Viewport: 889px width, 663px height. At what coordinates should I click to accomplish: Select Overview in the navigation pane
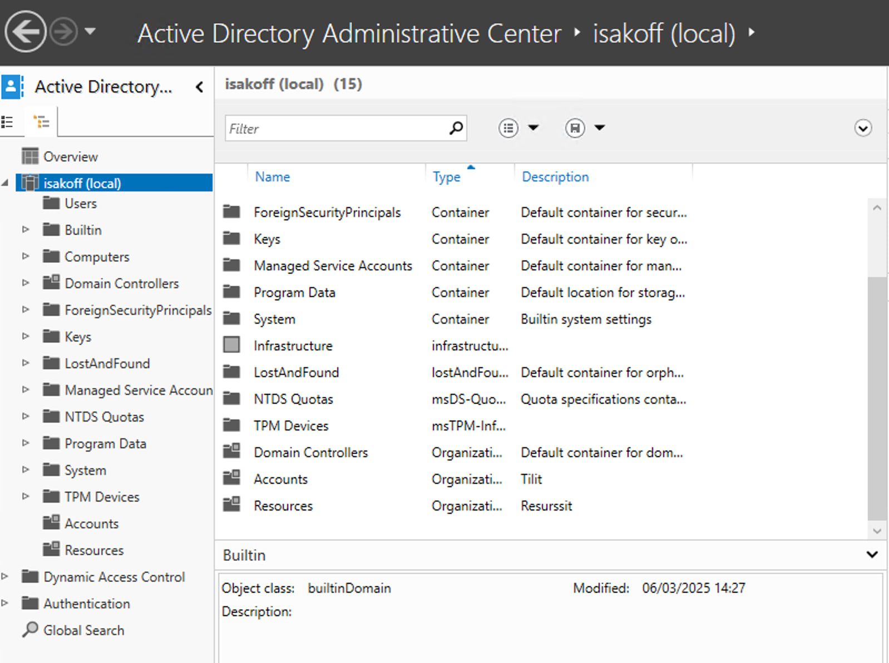tap(70, 157)
